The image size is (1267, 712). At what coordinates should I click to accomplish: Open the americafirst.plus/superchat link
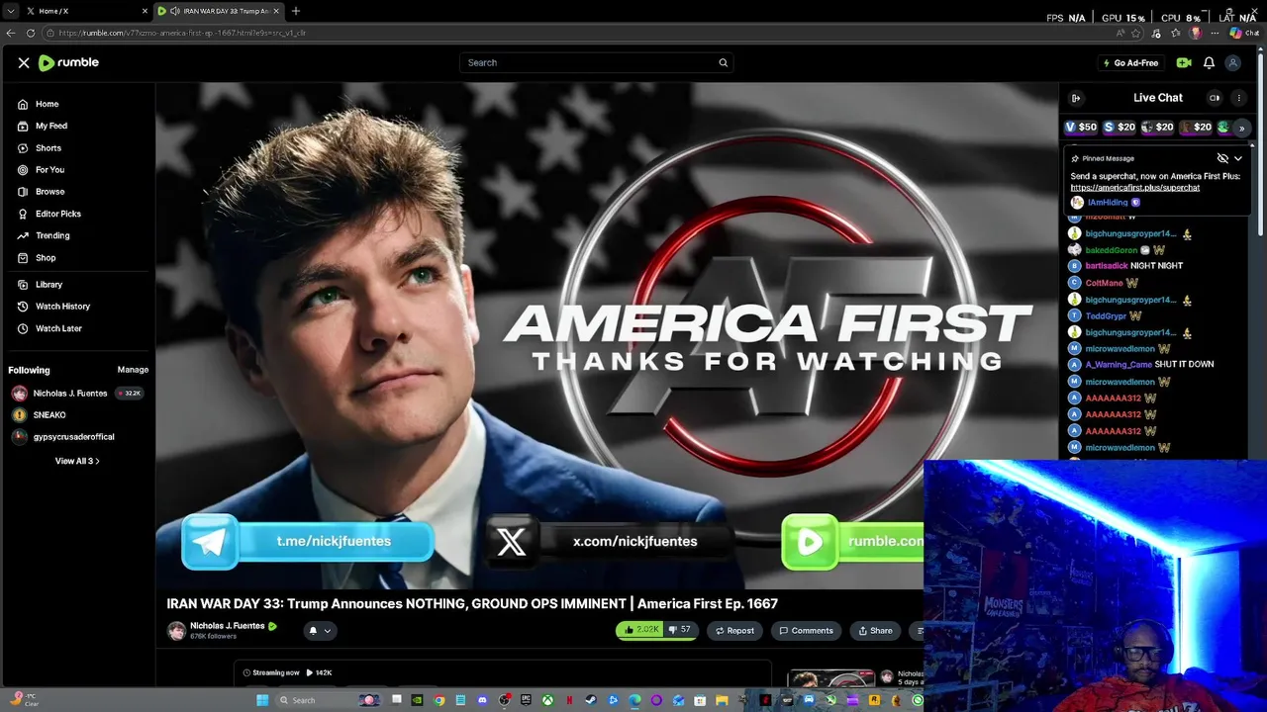[1134, 188]
